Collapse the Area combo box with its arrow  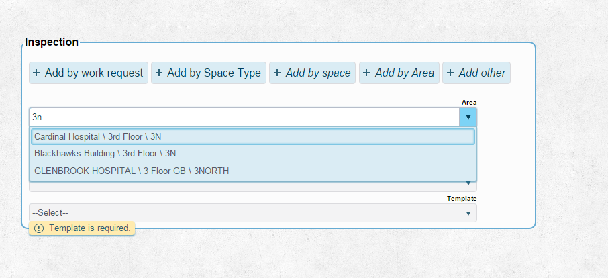tap(468, 117)
